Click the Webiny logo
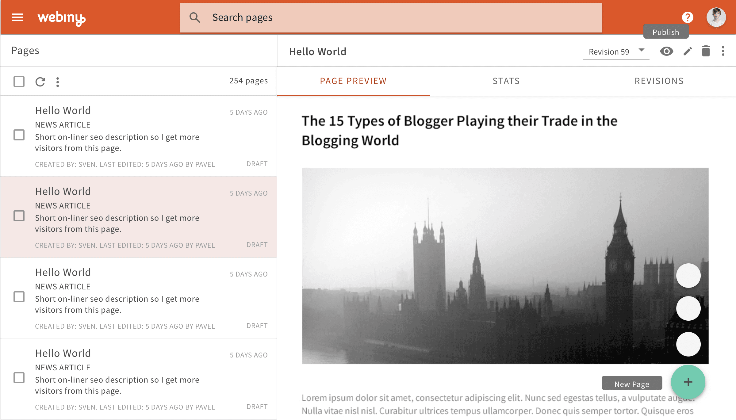Screen dimensions: 736x420 [x=61, y=18]
